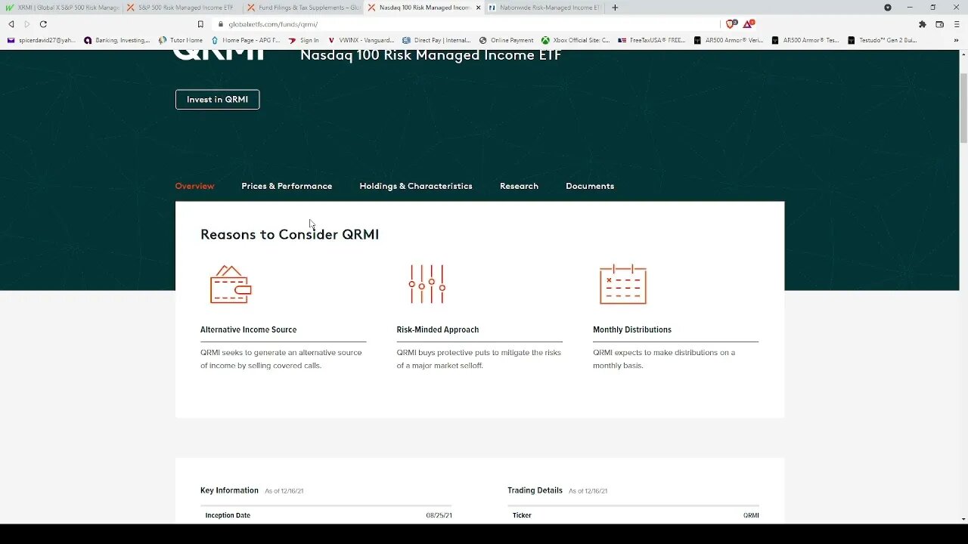Click the page vertical scrollbar thumb
Screen dimensions: 968x544
pyautogui.click(x=963, y=108)
